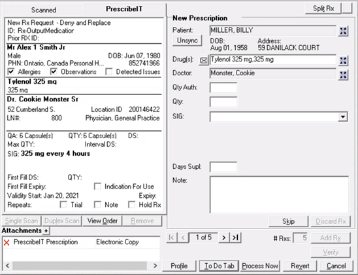
Task: Delete the PrescribeIT Prescription attachment via the red X
Action: [7, 242]
